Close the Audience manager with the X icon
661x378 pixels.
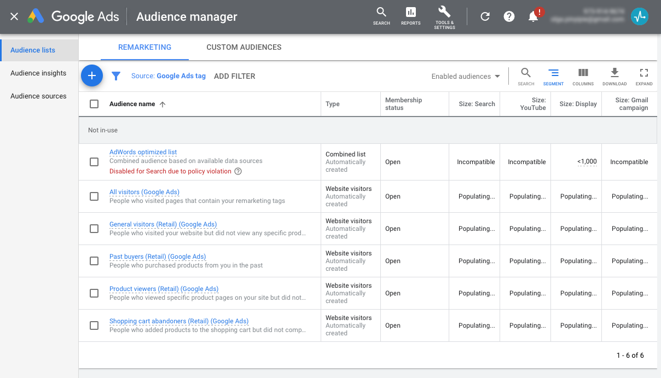[14, 16]
